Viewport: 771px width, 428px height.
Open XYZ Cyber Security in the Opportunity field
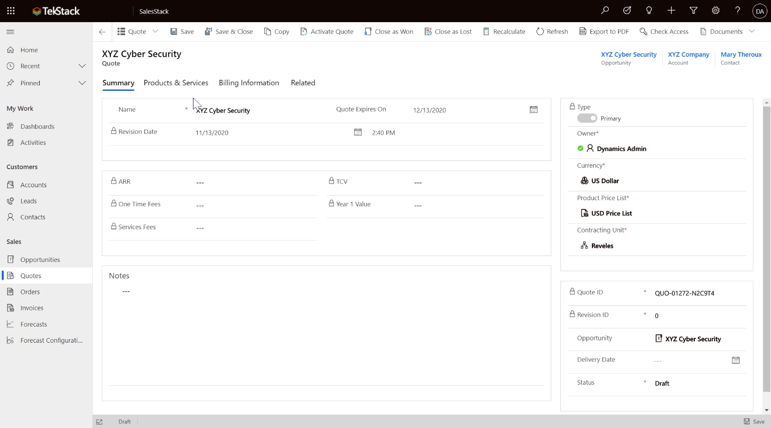(693, 339)
